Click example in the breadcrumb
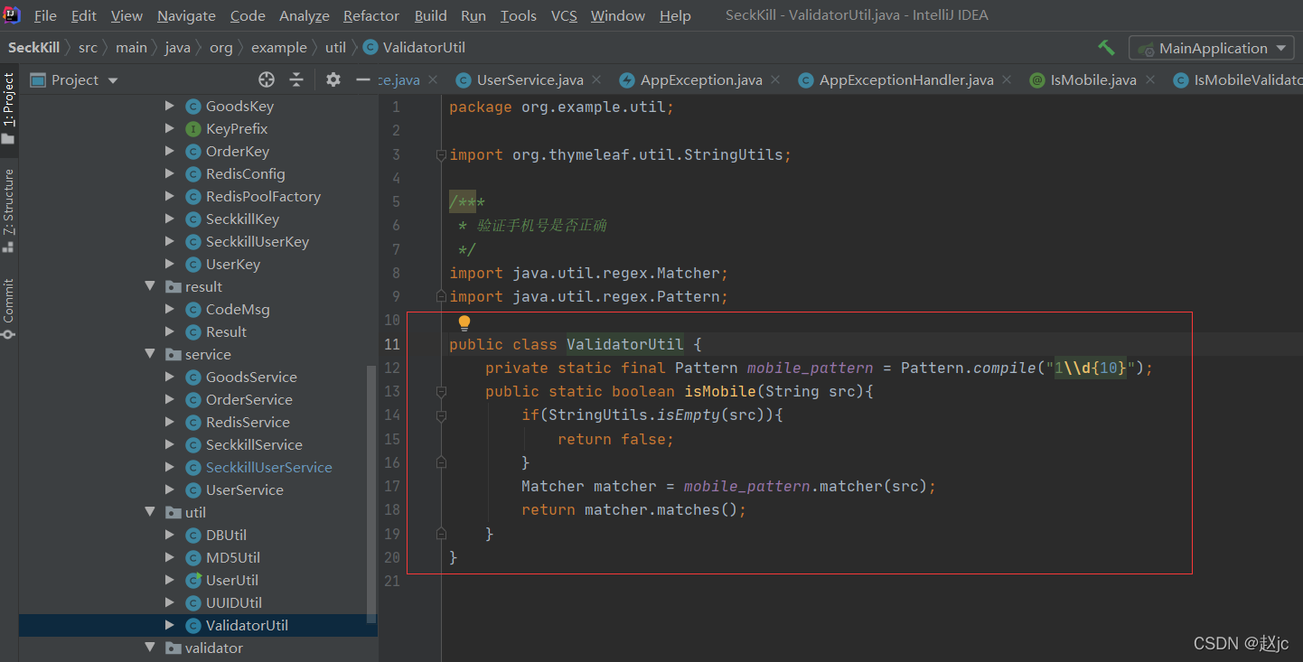This screenshot has height=662, width=1303. tap(278, 47)
